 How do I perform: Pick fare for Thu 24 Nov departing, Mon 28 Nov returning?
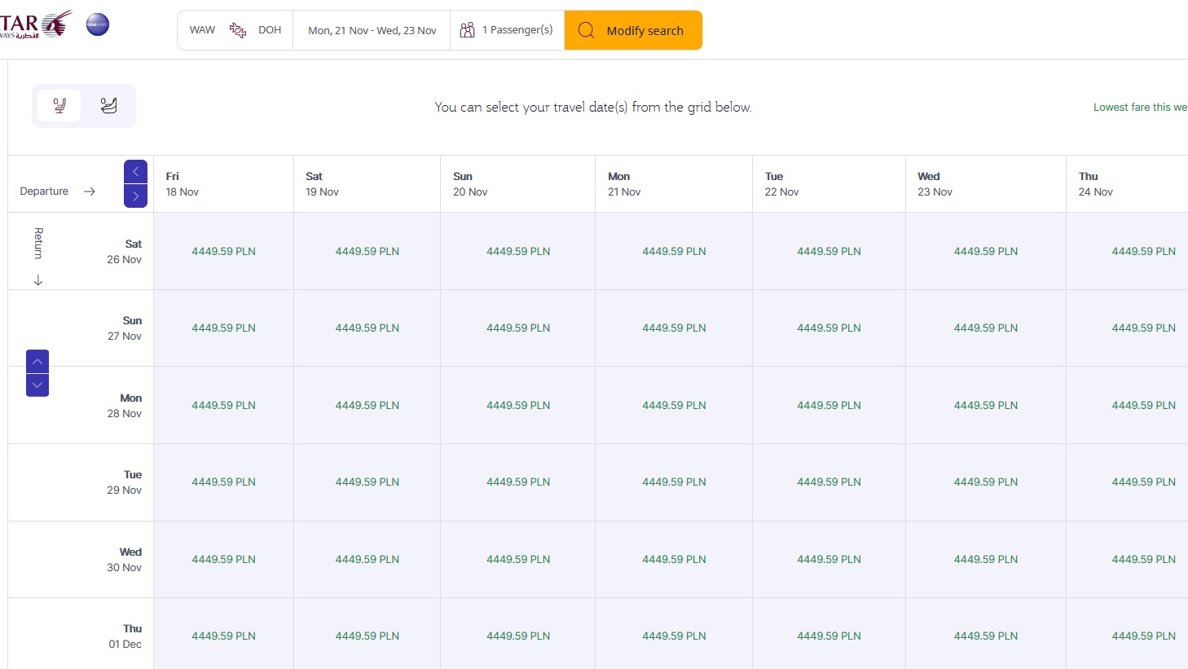[x=1127, y=405]
